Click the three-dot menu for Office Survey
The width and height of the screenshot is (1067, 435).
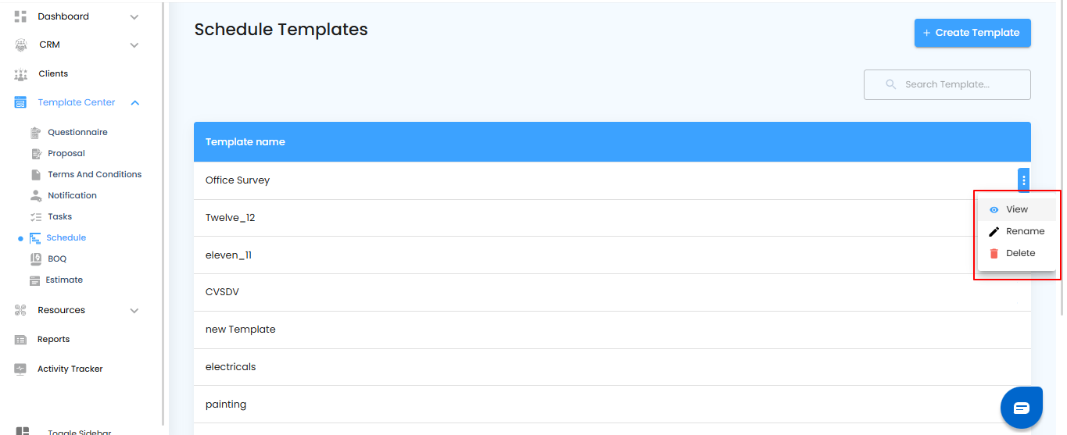1023,180
